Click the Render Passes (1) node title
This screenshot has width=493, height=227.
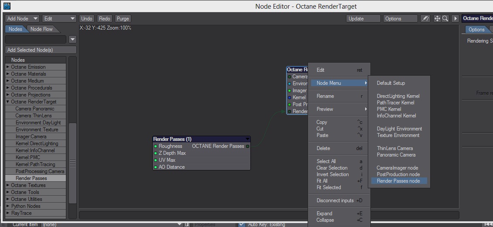[x=172, y=139]
